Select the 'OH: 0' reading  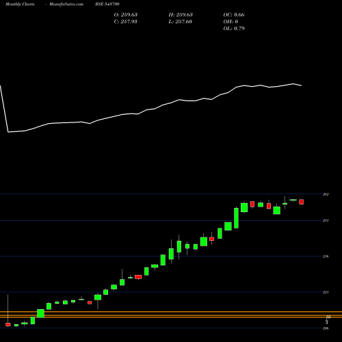pos(231,21)
